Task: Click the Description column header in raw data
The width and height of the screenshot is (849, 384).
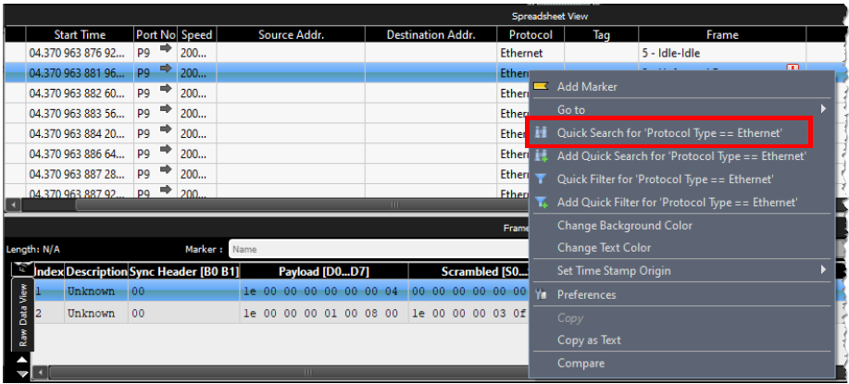Action: 96,272
